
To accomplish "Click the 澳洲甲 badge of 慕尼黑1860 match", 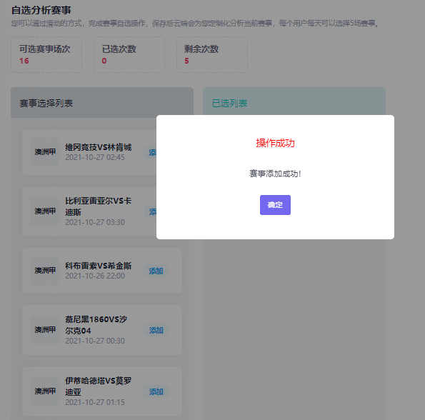I will pyautogui.click(x=45, y=330).
